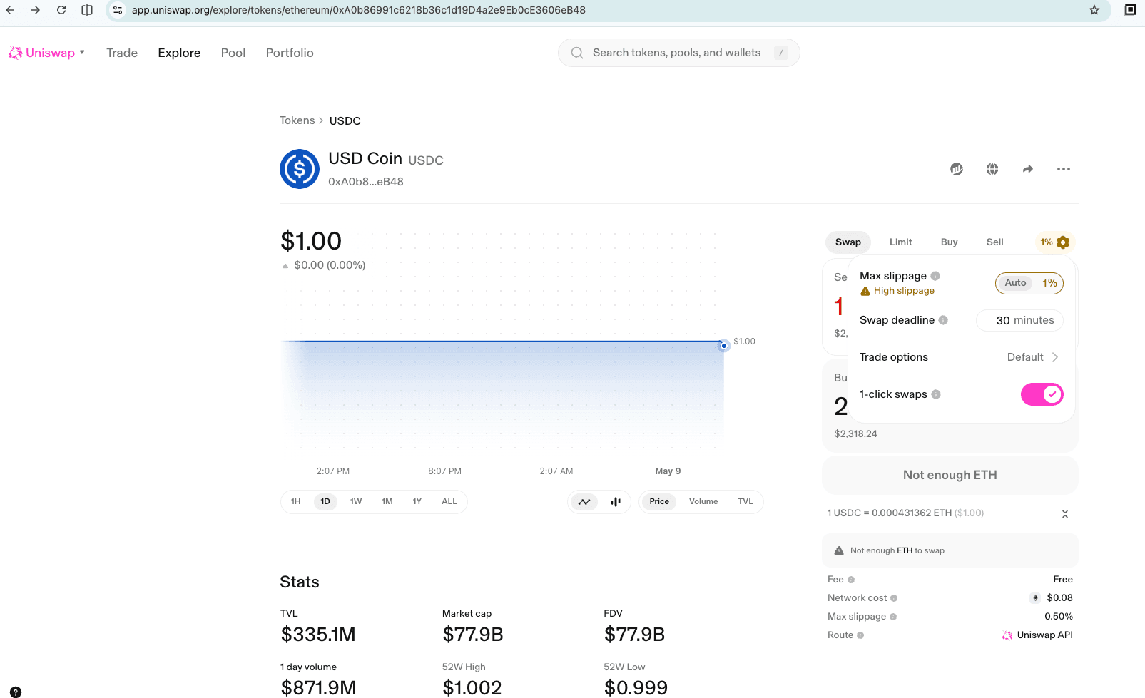
Task: Select the 1H chart timeframe
Action: [296, 502]
